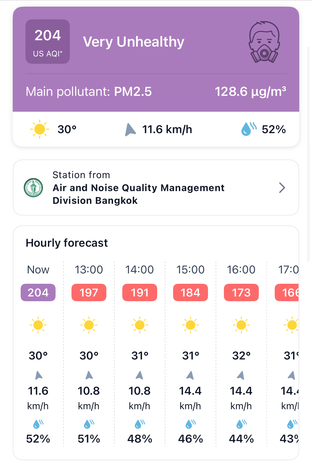Click the wind arrow in the 15:00 forecast column
The height and width of the screenshot is (464, 312).
(190, 375)
